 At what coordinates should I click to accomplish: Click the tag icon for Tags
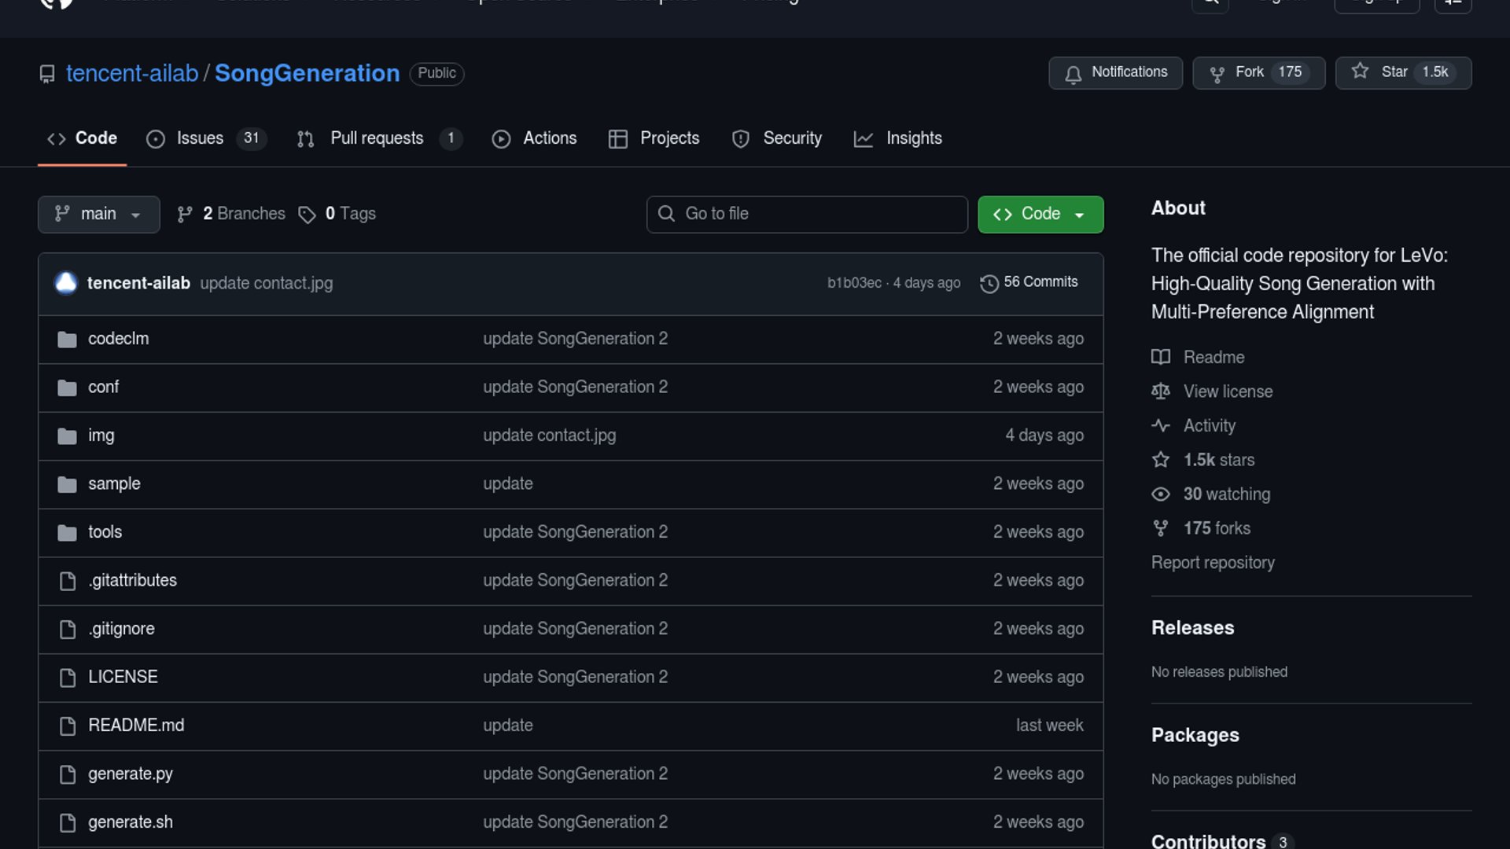307,215
